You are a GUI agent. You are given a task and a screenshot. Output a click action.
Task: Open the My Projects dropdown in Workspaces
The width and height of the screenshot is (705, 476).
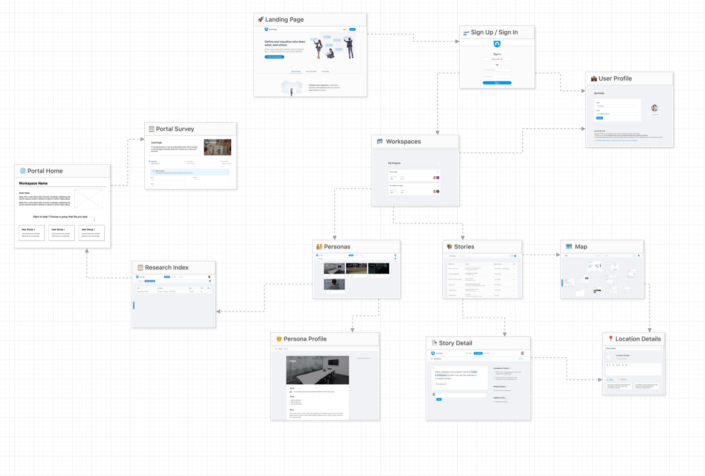tap(439, 163)
